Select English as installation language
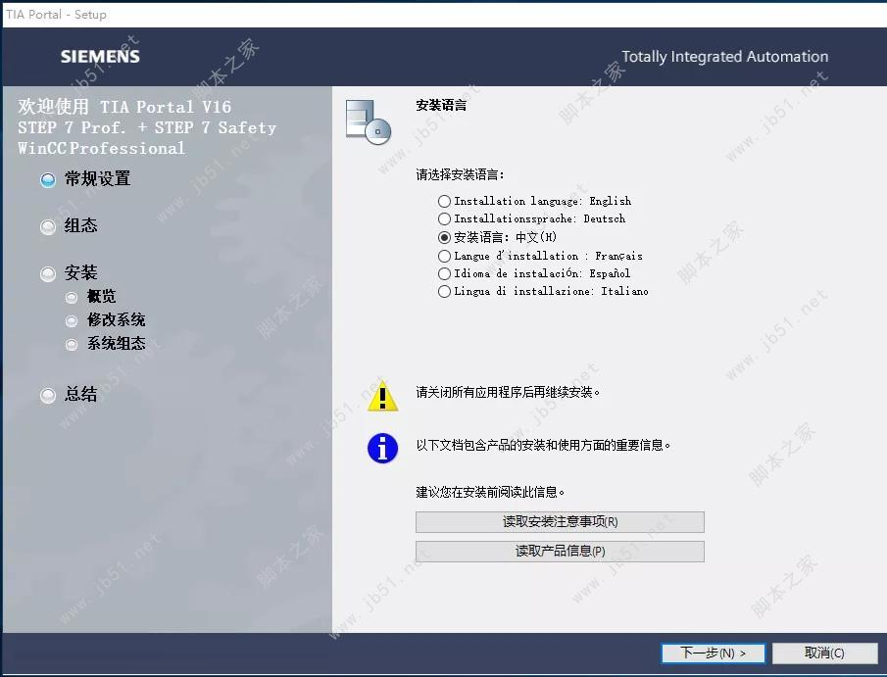 [x=444, y=200]
